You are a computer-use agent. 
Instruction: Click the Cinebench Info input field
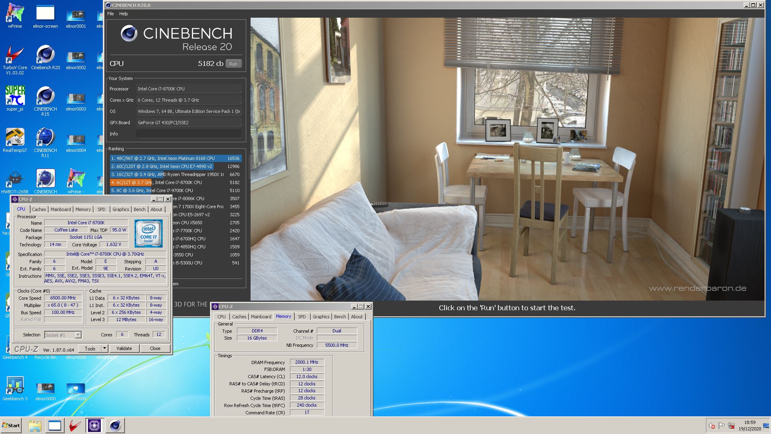click(x=189, y=134)
